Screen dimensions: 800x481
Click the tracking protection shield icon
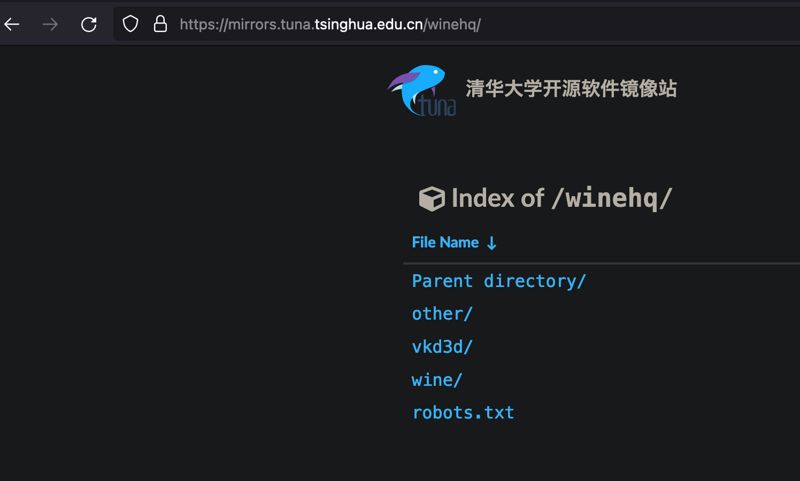pyautogui.click(x=130, y=24)
